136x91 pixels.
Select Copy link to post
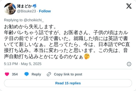pyautogui.click(x=68, y=74)
